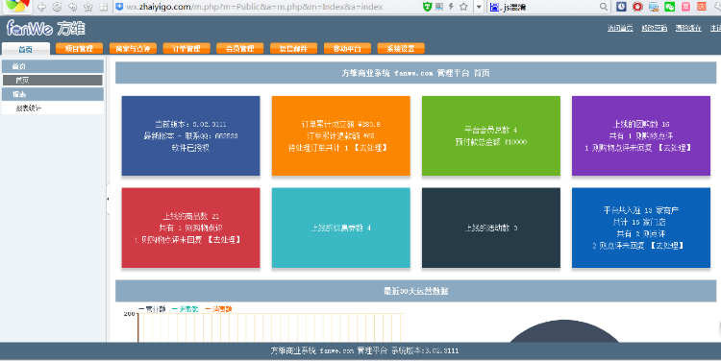The image size is (721, 361).
Task: Click the 管理平台 首页 title banner
Action: pos(415,73)
